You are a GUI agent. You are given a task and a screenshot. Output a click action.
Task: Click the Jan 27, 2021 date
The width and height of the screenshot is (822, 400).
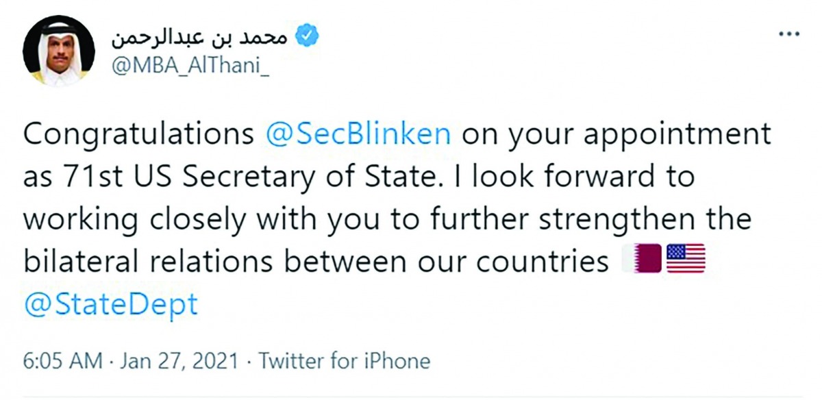(x=181, y=361)
